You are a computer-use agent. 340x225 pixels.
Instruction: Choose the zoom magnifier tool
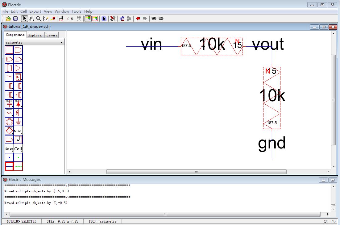39,19
